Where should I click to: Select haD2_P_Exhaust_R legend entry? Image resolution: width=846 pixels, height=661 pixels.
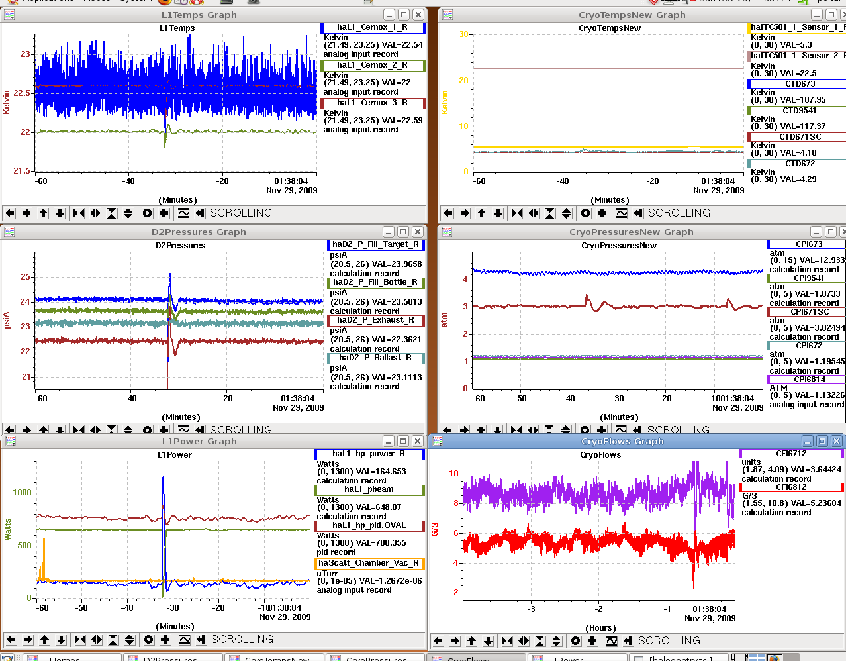[x=375, y=321]
